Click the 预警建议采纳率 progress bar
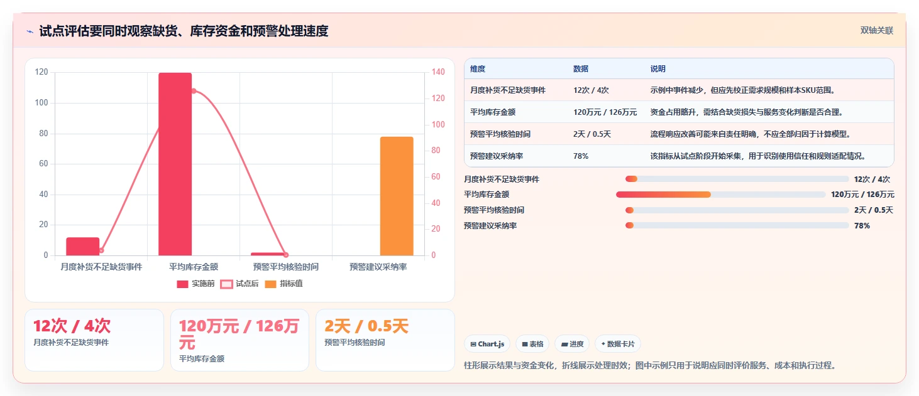The image size is (919, 396). click(737, 225)
